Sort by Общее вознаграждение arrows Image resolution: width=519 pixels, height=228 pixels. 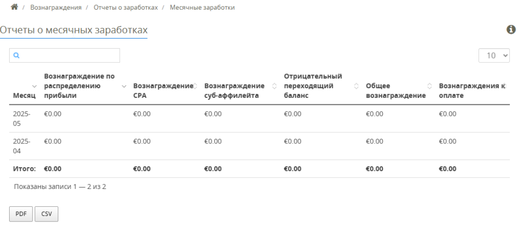click(430, 86)
